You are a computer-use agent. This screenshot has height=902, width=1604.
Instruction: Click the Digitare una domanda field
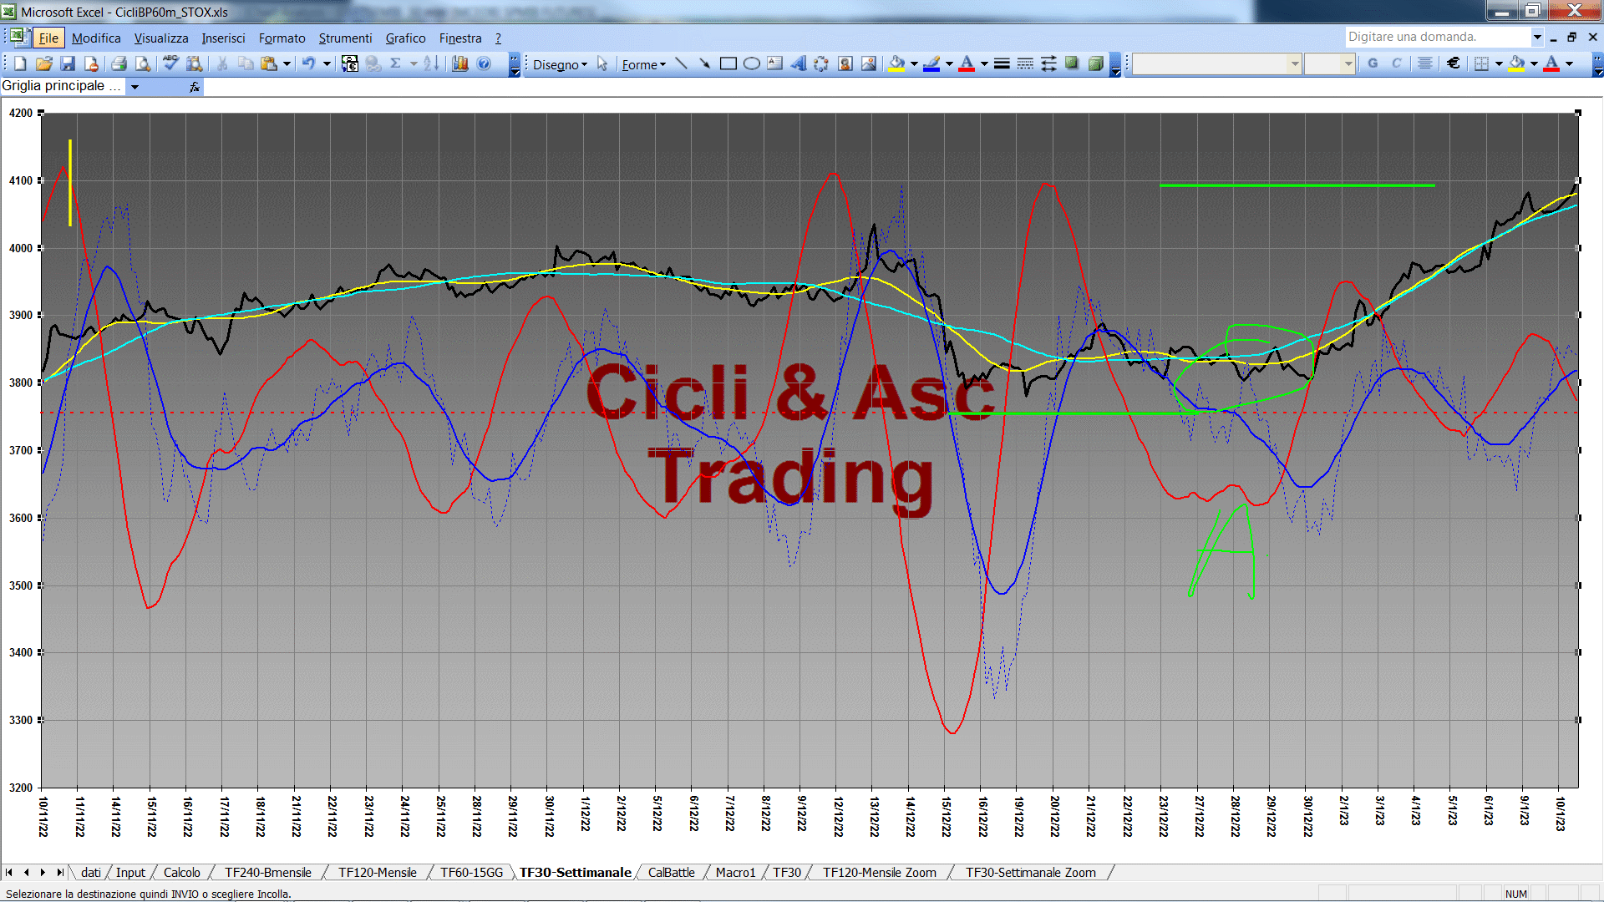1438,37
